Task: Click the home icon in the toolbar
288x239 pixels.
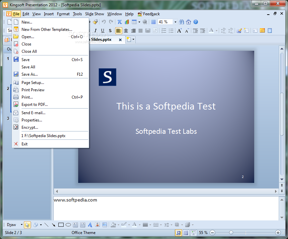Action: tap(189, 22)
